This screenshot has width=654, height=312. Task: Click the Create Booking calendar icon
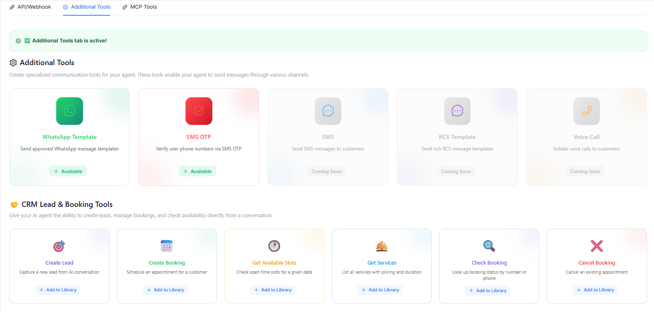[167, 246]
